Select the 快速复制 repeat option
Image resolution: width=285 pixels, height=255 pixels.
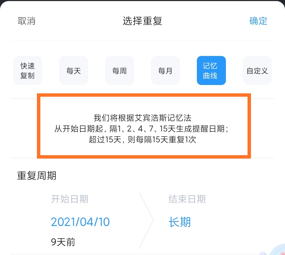pos(28,70)
